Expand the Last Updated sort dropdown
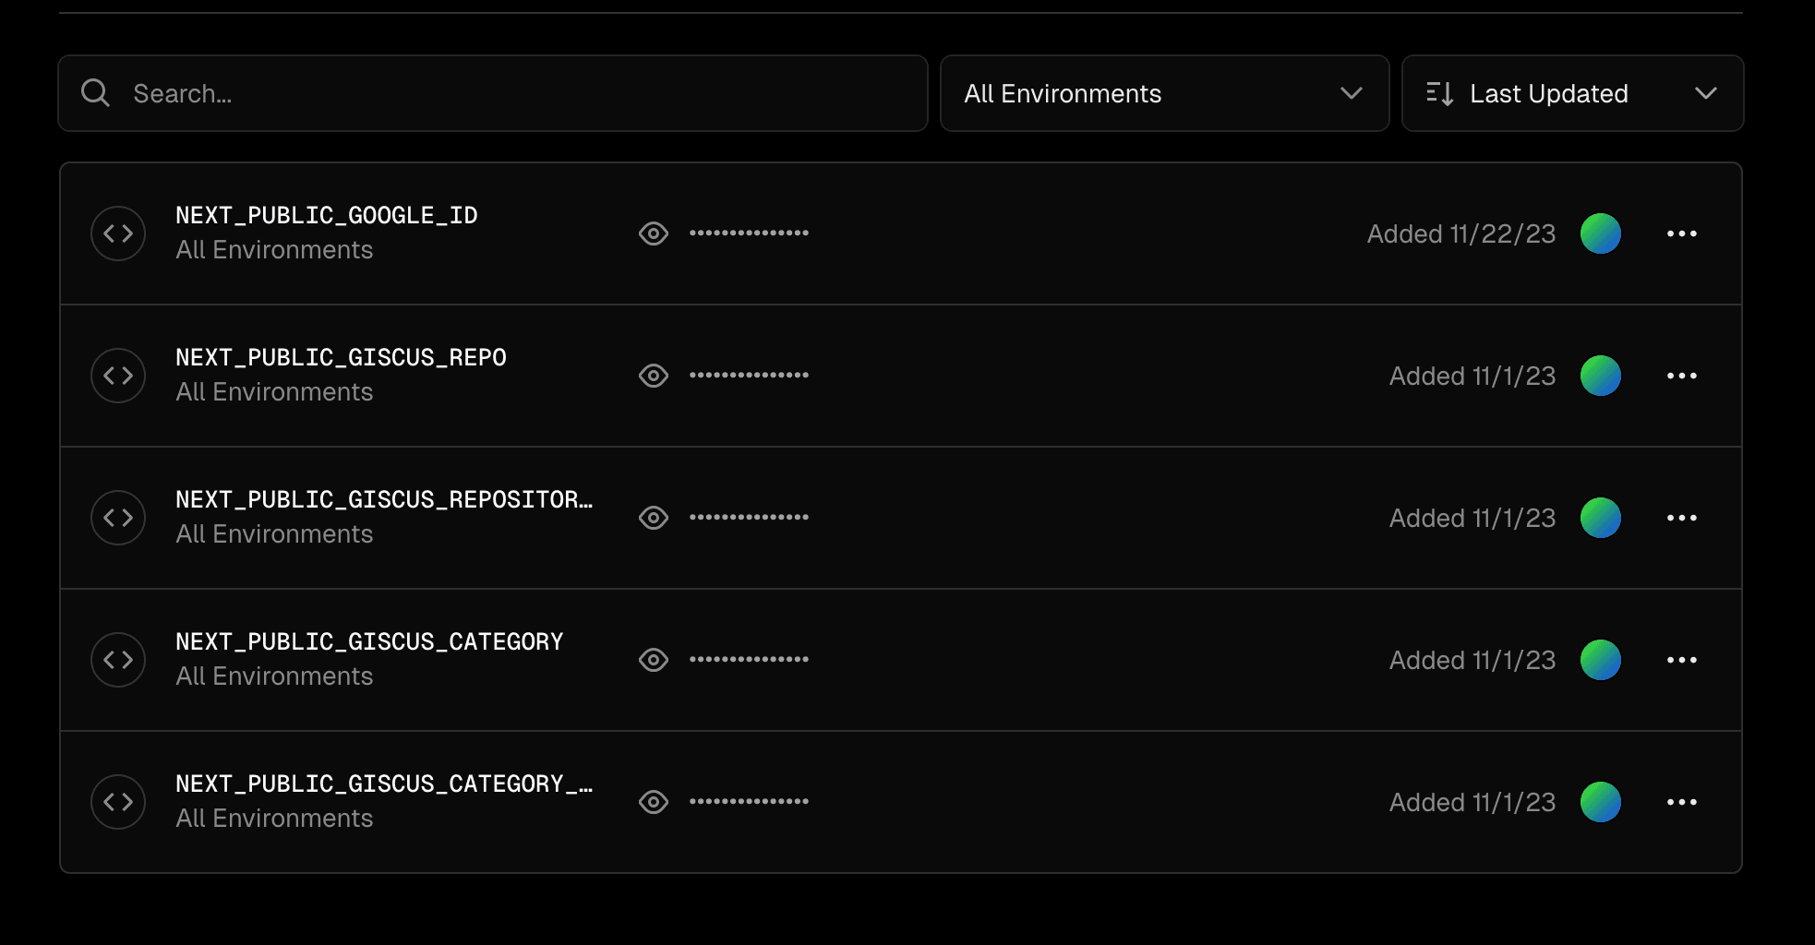Image resolution: width=1815 pixels, height=945 pixels. tap(1572, 93)
